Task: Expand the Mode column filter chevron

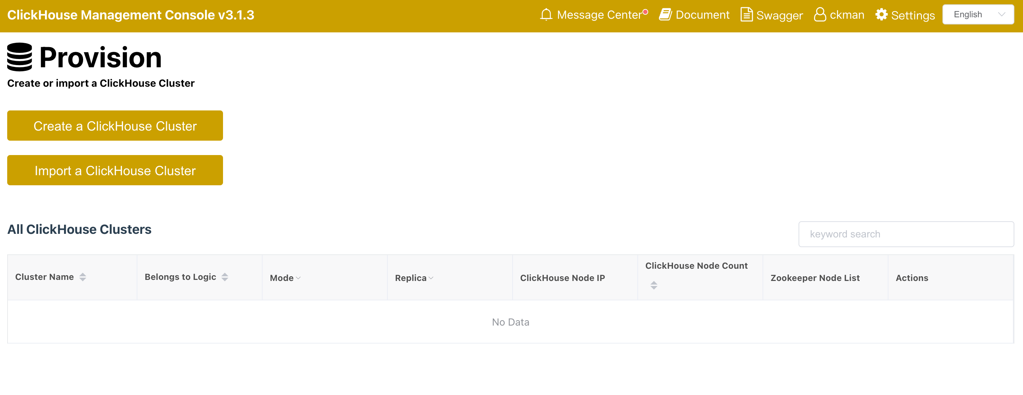Action: click(x=298, y=278)
